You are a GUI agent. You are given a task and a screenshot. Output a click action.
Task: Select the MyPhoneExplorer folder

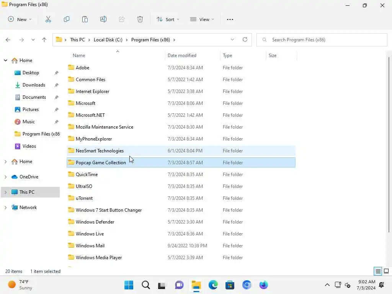click(181, 139)
